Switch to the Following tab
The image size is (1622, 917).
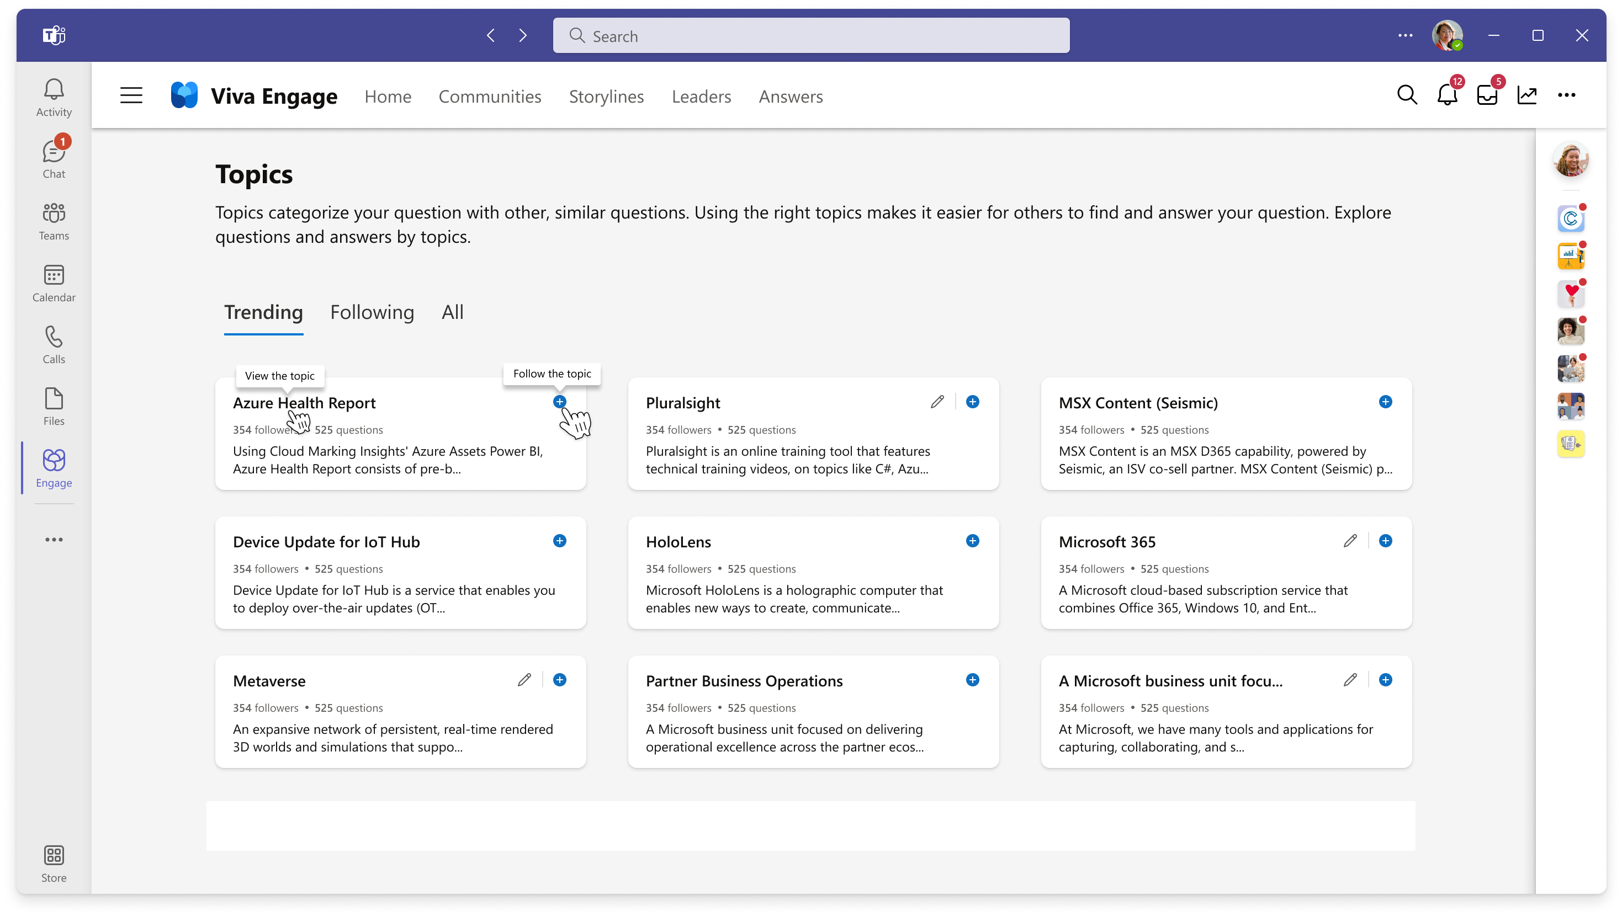372,312
